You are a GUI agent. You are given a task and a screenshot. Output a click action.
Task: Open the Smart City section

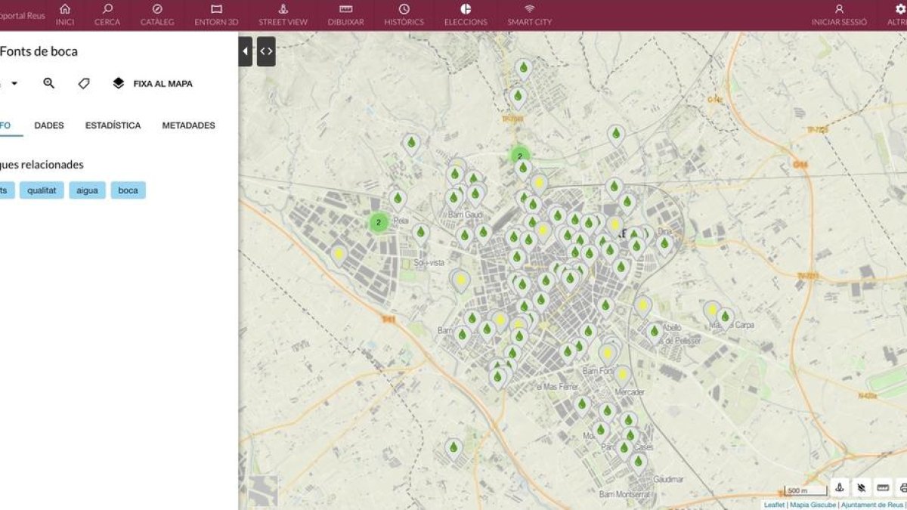pyautogui.click(x=529, y=14)
